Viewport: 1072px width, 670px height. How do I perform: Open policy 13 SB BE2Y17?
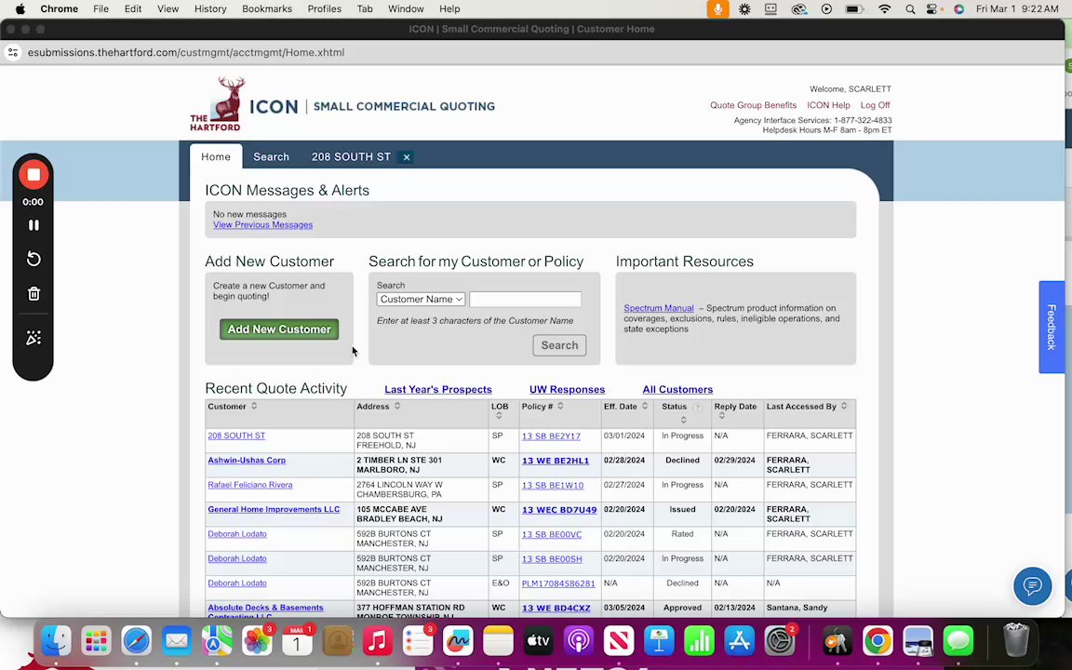551,436
